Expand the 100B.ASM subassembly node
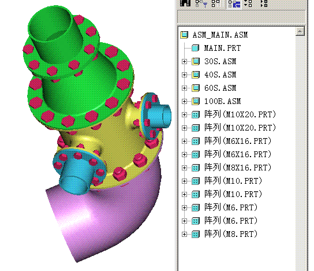Screen dimensions: 314x271 (184, 101)
